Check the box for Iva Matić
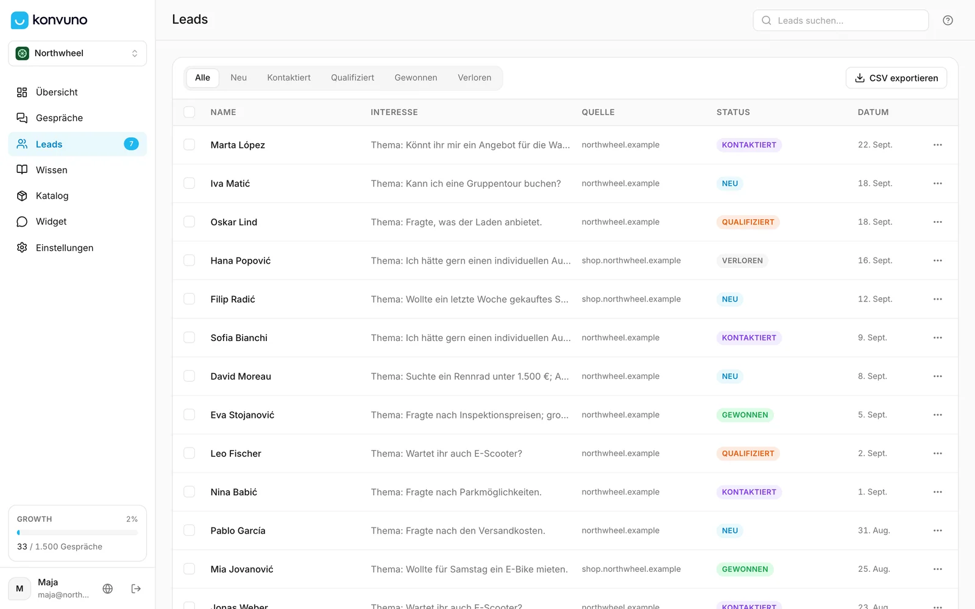Screen dimensions: 975x609 click(190, 183)
